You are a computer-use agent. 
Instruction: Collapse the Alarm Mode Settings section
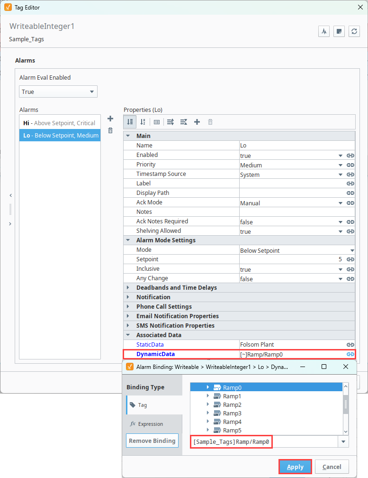(128, 240)
